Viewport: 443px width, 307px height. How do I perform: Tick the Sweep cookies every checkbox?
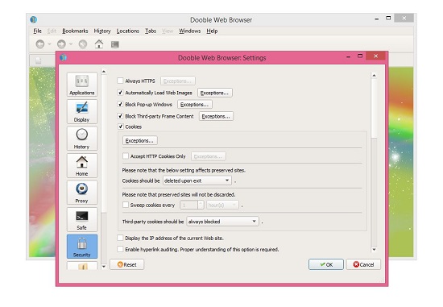click(126, 205)
